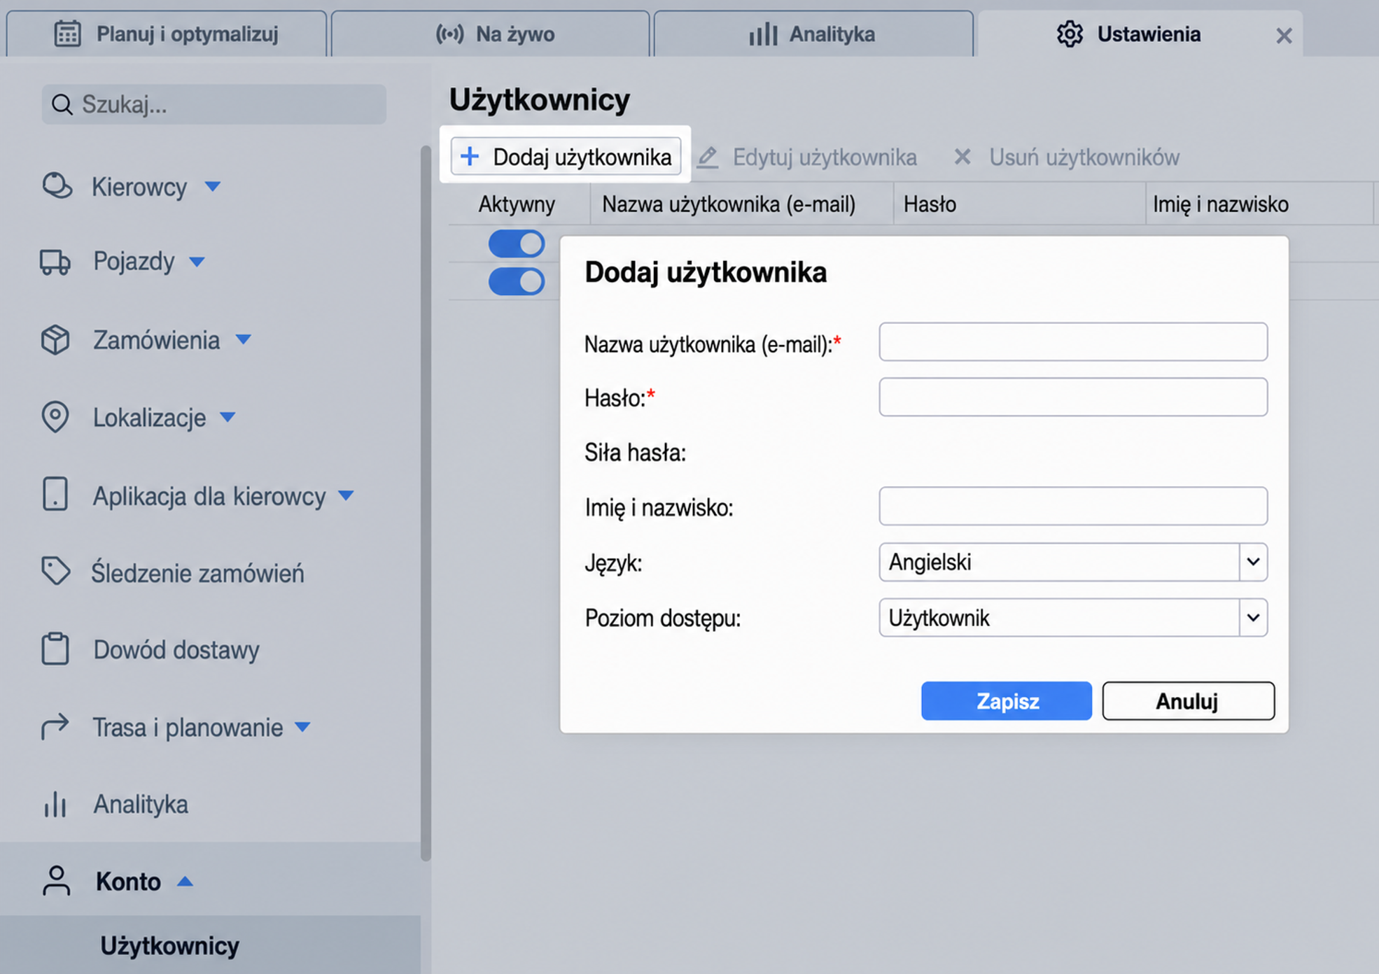This screenshot has height=974, width=1379.
Task: Toggle the second user's Aktywny switch
Action: coord(517,281)
